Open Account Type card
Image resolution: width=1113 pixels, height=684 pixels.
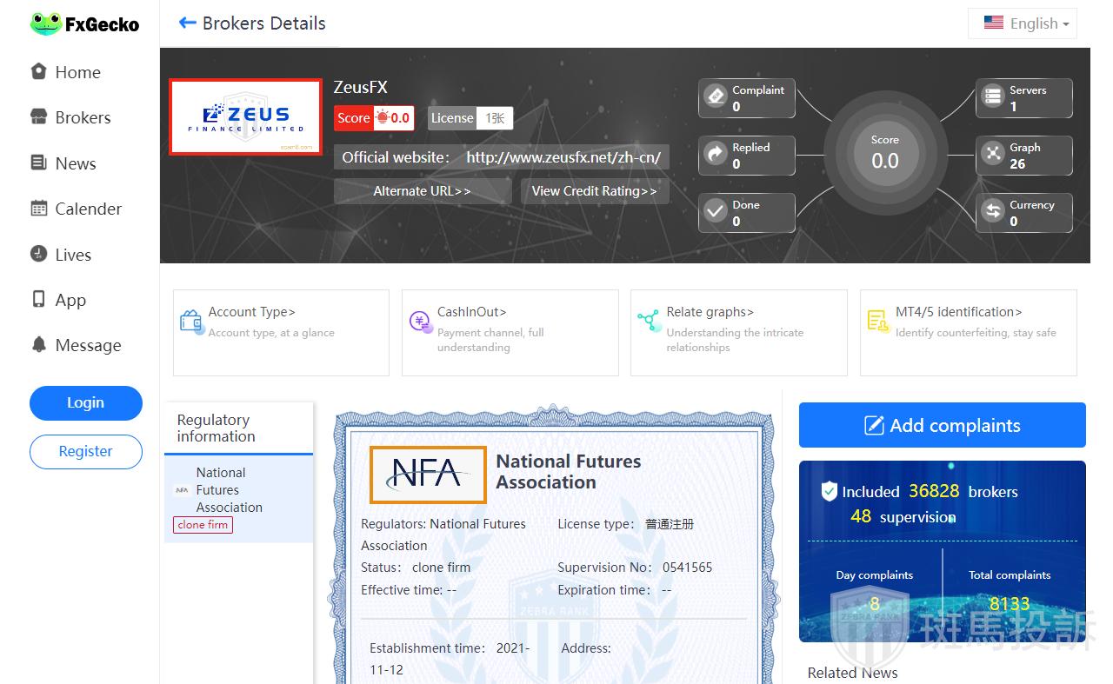tap(281, 332)
